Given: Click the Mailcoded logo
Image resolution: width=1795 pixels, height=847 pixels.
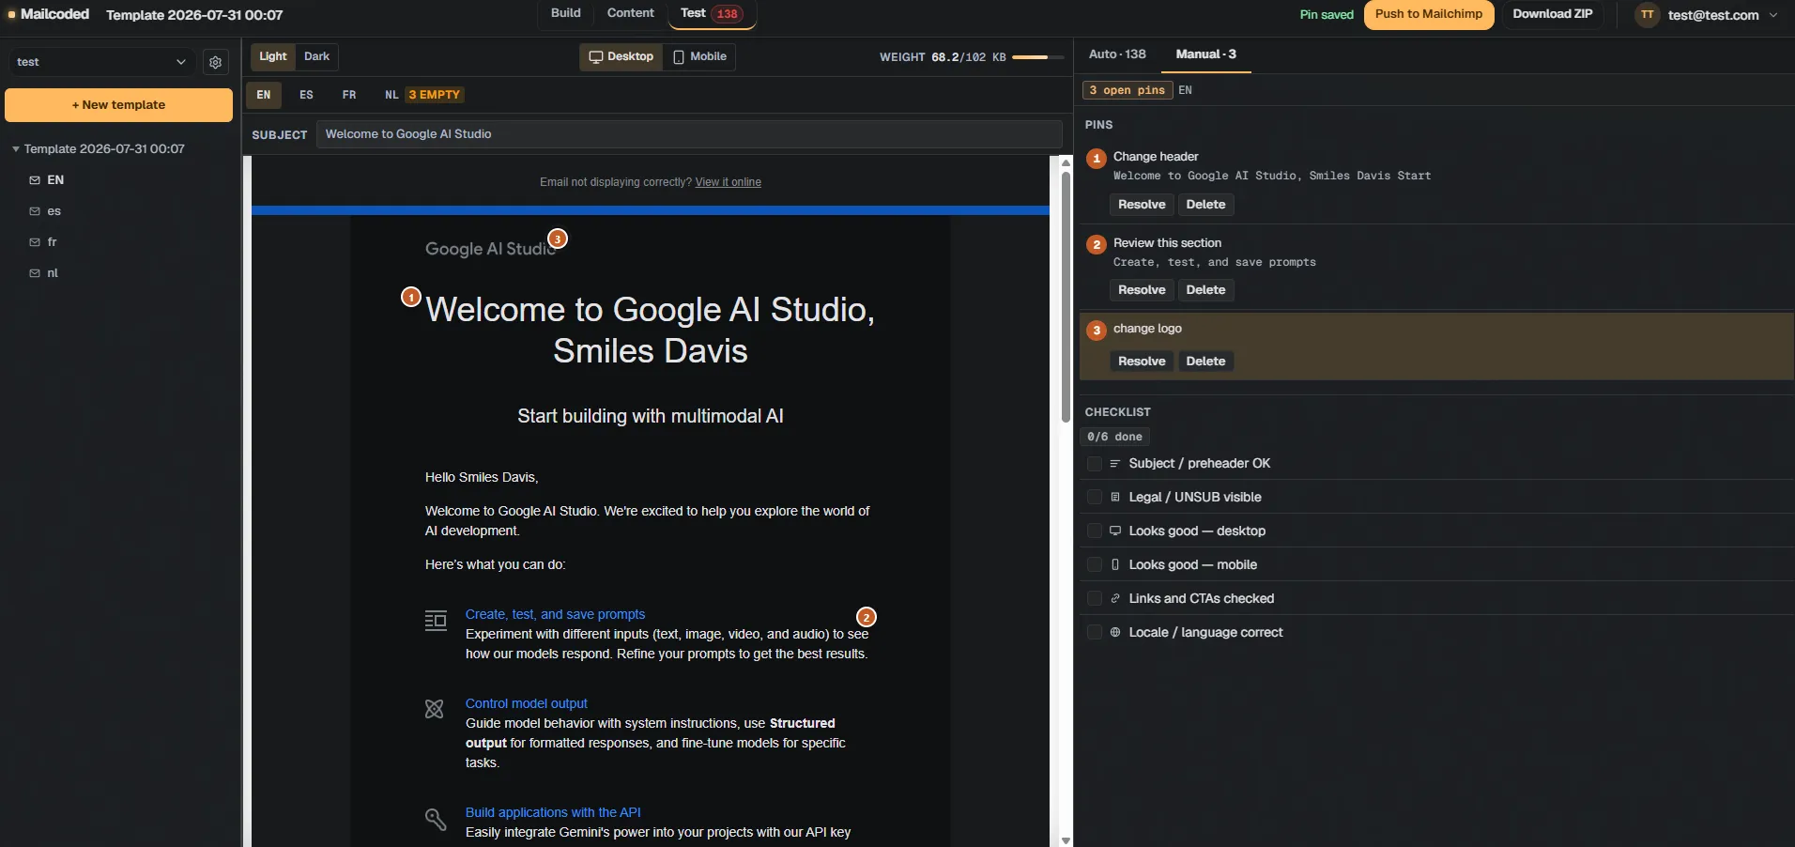Looking at the screenshot, I should (48, 14).
